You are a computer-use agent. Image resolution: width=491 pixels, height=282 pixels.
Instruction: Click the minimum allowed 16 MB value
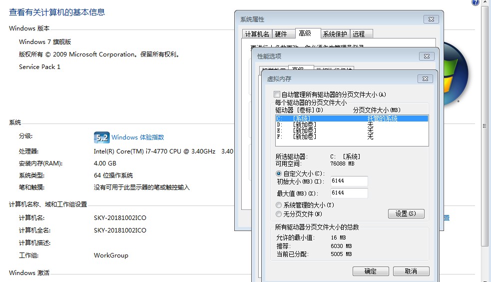coord(338,237)
